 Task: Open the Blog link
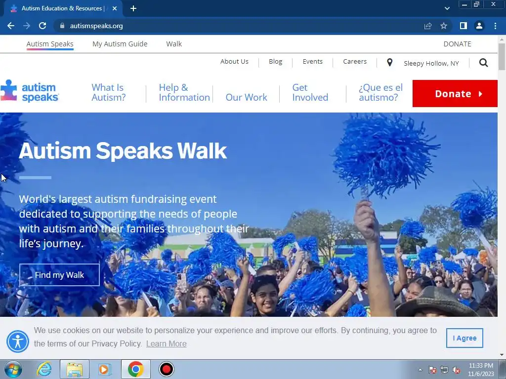click(x=276, y=62)
